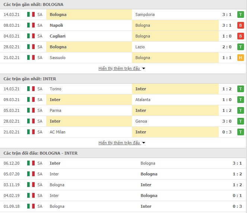Click the dropdown arrow beside Bologna's show-more link
The height and width of the screenshot is (213, 247).
[143, 68]
